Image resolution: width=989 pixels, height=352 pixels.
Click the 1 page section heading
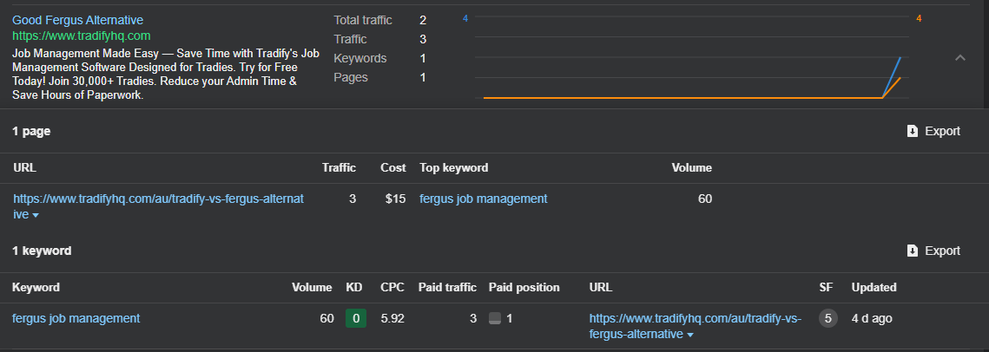point(31,132)
